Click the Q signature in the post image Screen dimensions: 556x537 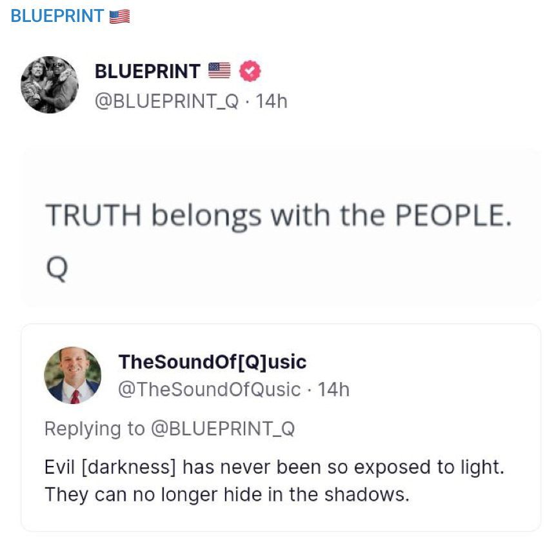coord(57,270)
